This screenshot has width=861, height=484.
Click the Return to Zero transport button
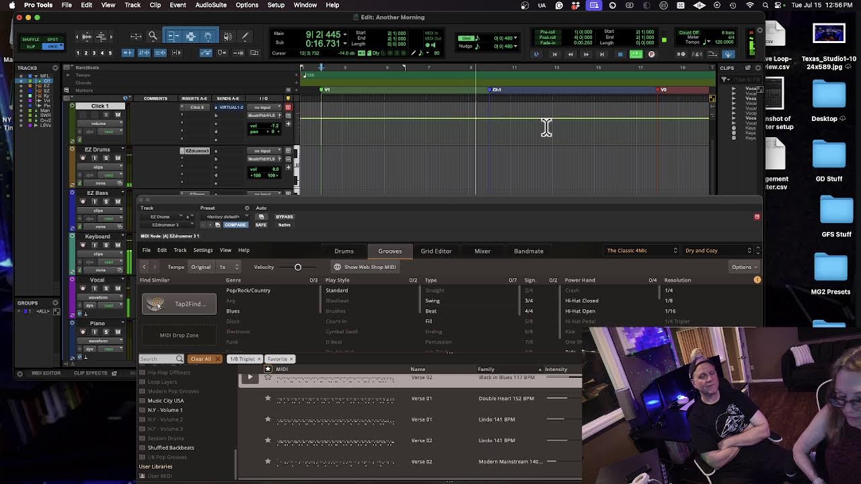click(x=555, y=54)
